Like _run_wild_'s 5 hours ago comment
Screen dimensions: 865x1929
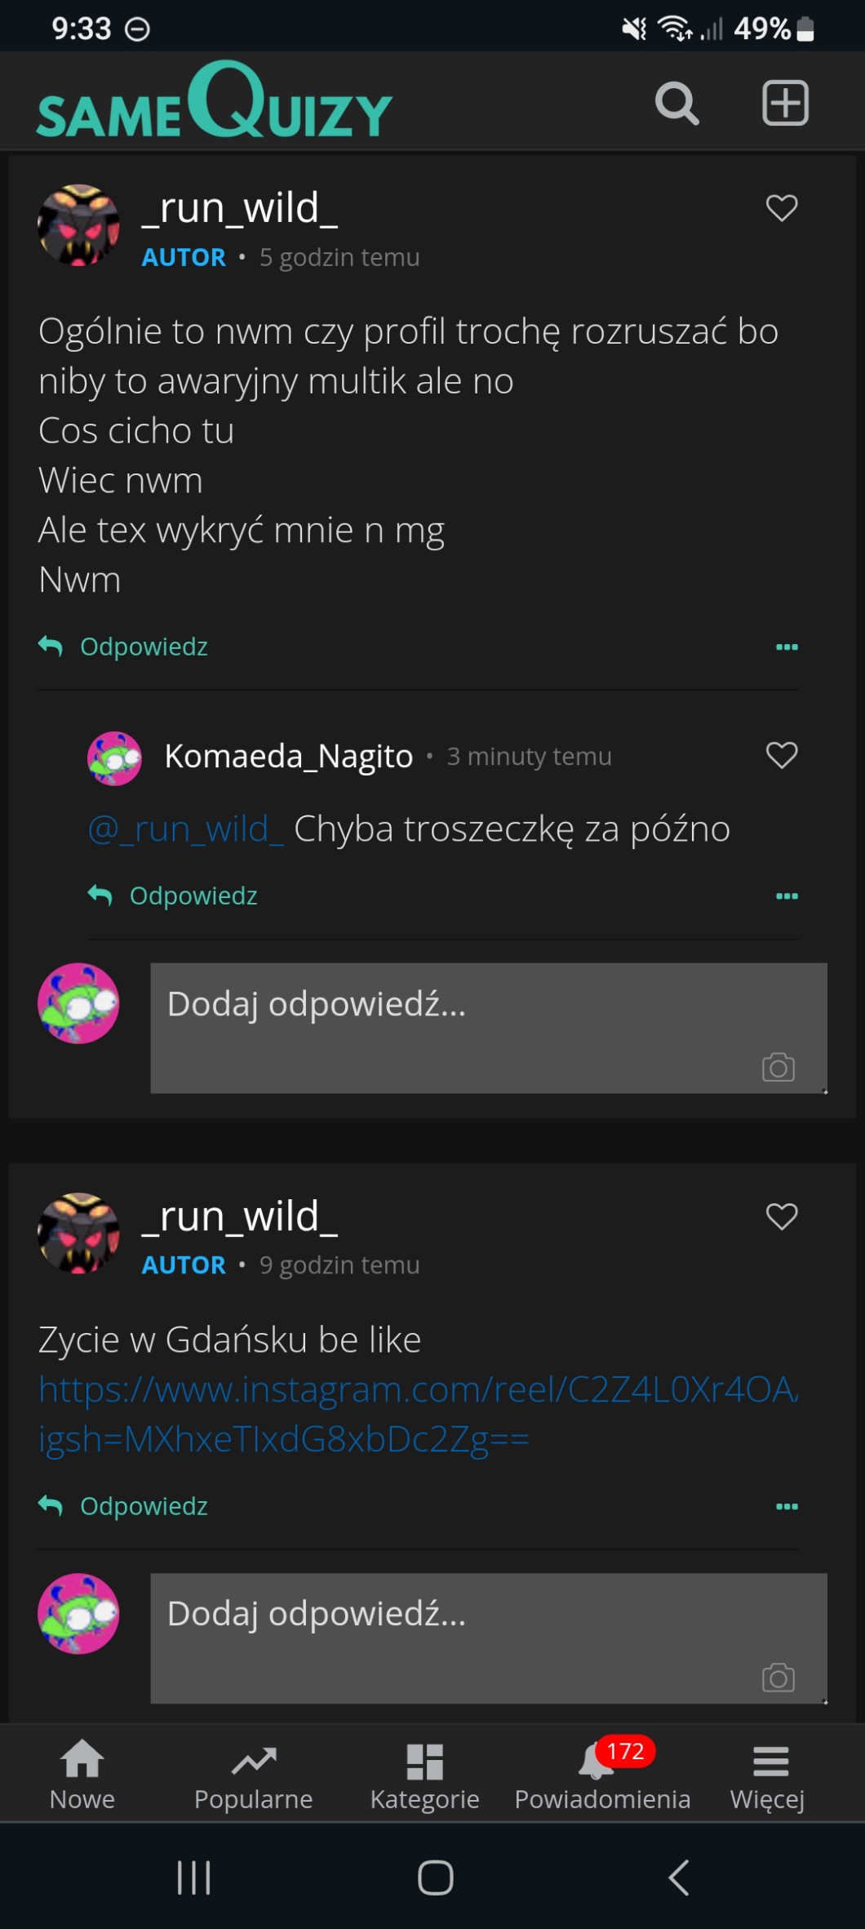tap(782, 208)
